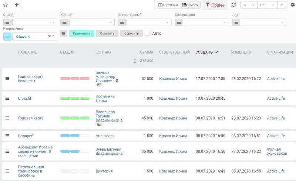Open contact Костякина Дарья

coord(105,98)
